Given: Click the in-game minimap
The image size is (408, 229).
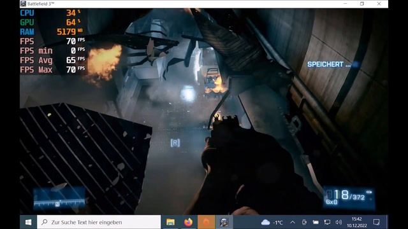Looking at the screenshot, I should 59,198.
